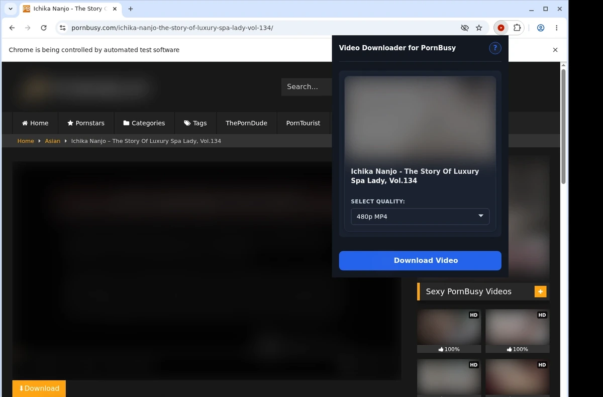Click the Download Video button
This screenshot has height=397, width=603.
tap(420, 260)
